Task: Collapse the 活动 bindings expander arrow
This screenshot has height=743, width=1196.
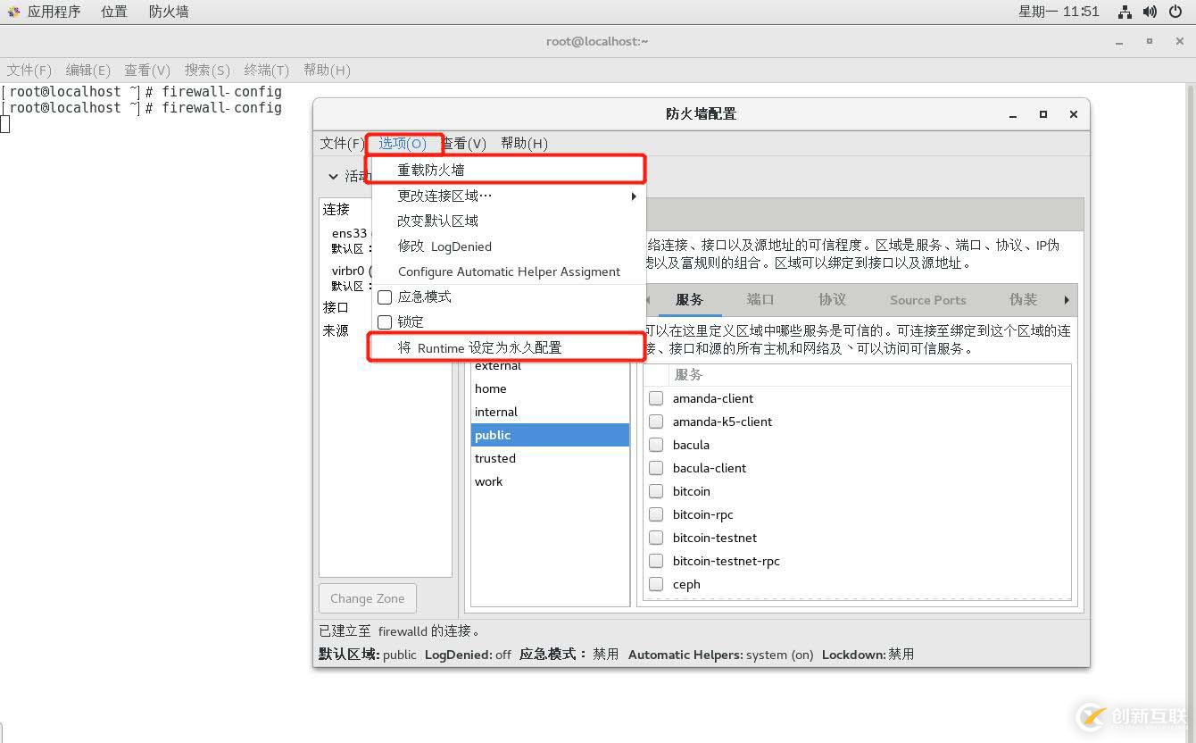Action: (333, 176)
